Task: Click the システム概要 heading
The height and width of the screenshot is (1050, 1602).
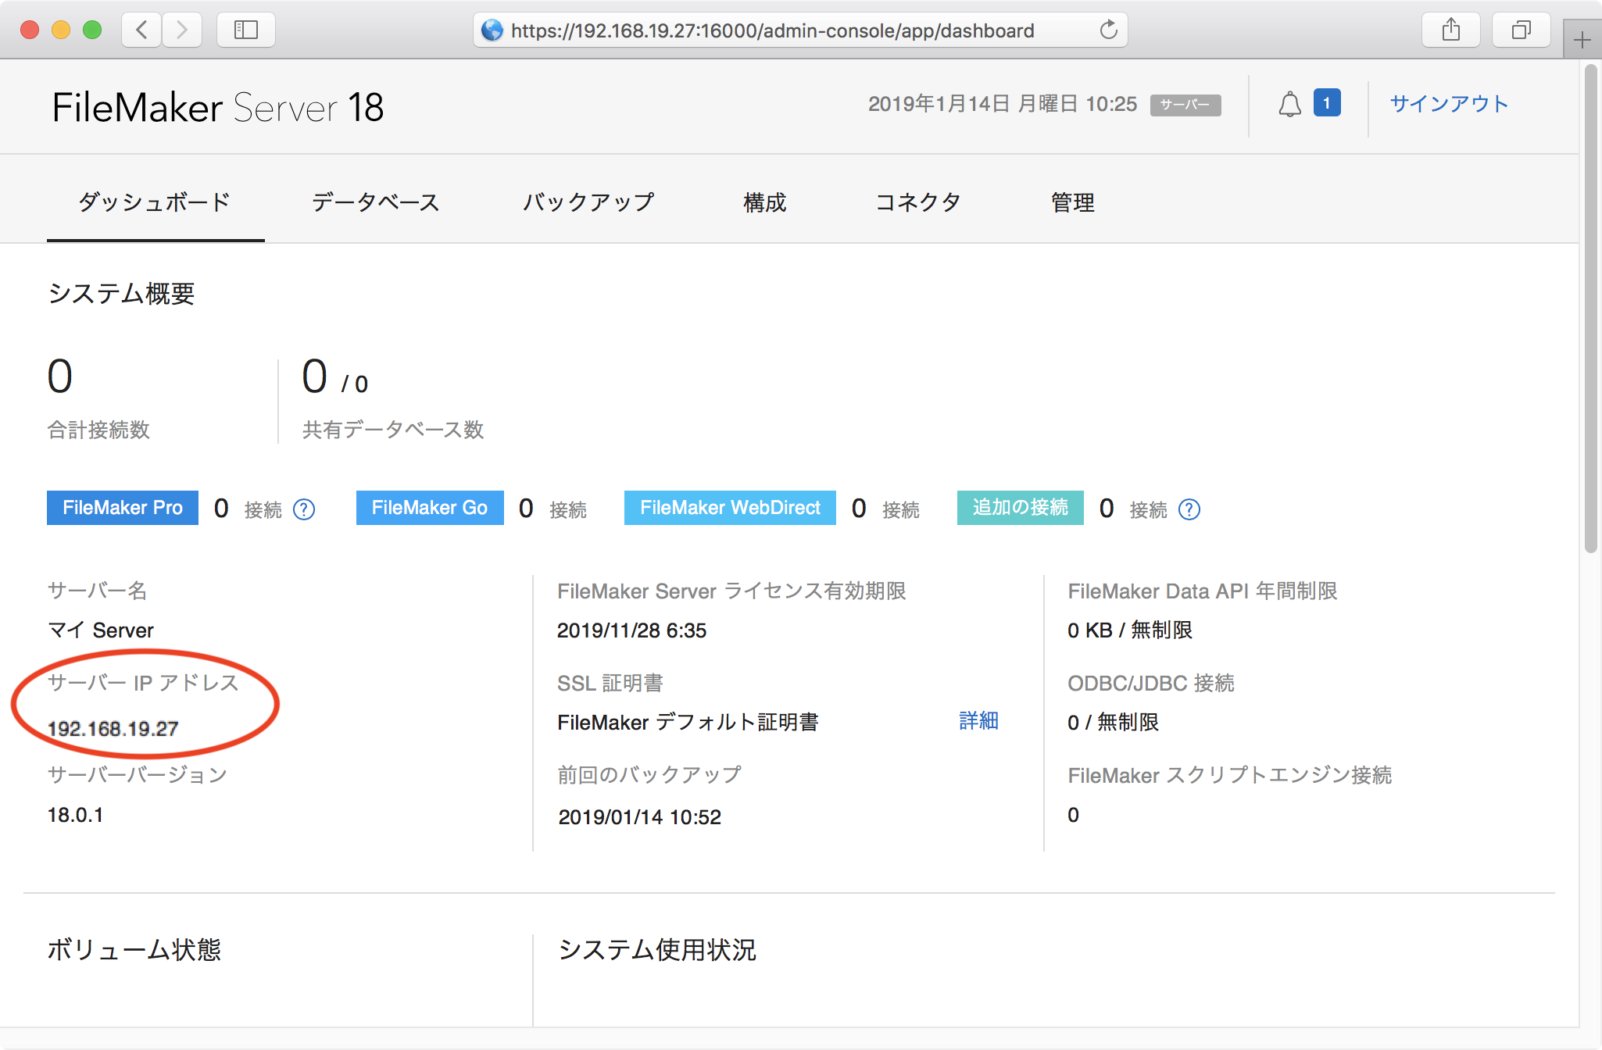Action: 121,294
